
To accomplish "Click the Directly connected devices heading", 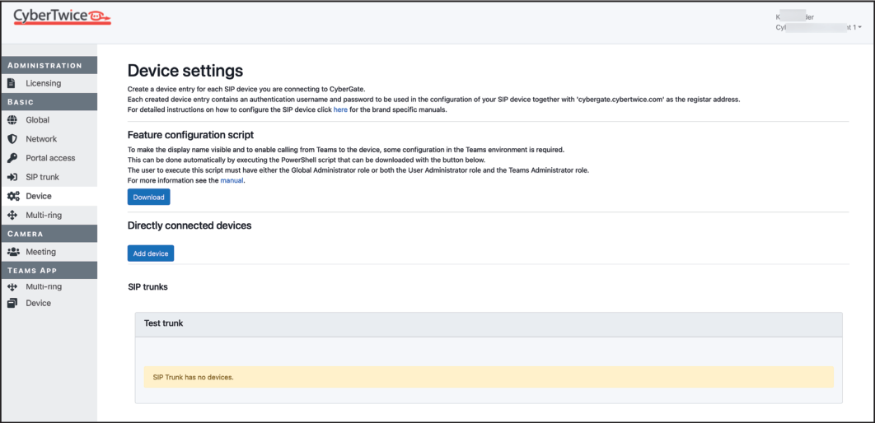I will coord(190,225).
